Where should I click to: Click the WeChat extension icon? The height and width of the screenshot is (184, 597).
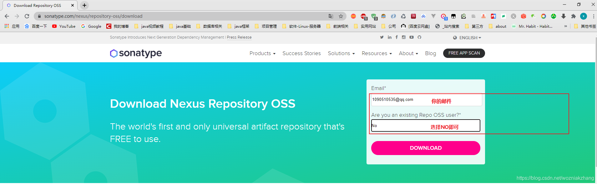coord(534,16)
